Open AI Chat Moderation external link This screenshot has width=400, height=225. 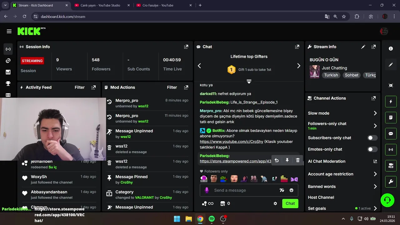[375, 162]
